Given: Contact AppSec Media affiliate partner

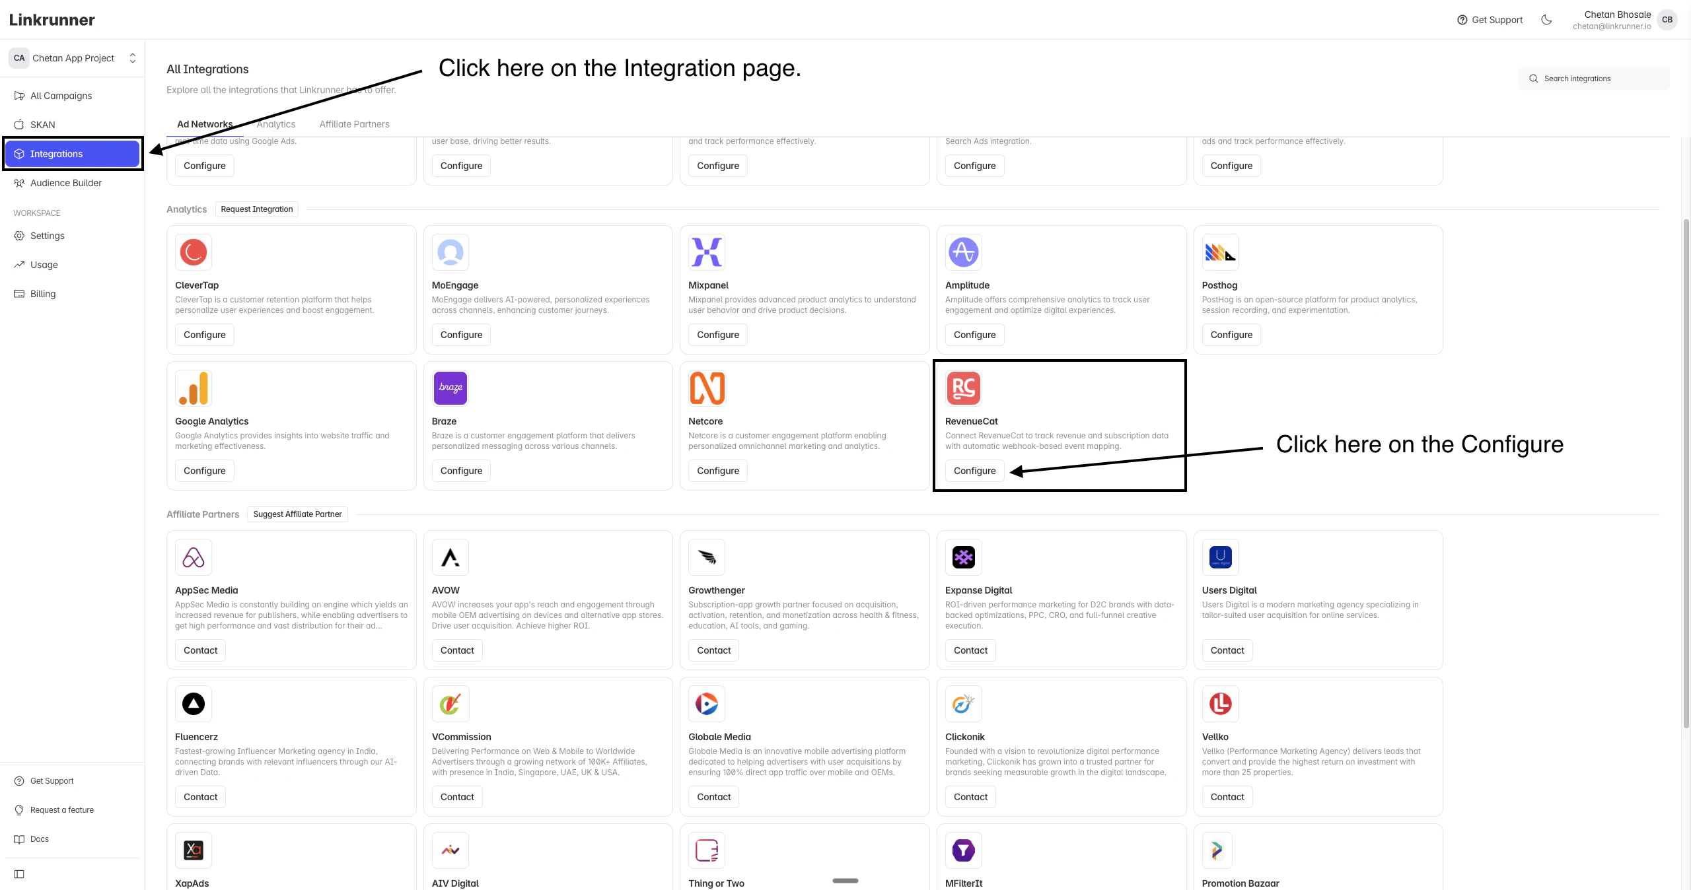Looking at the screenshot, I should coord(199,650).
